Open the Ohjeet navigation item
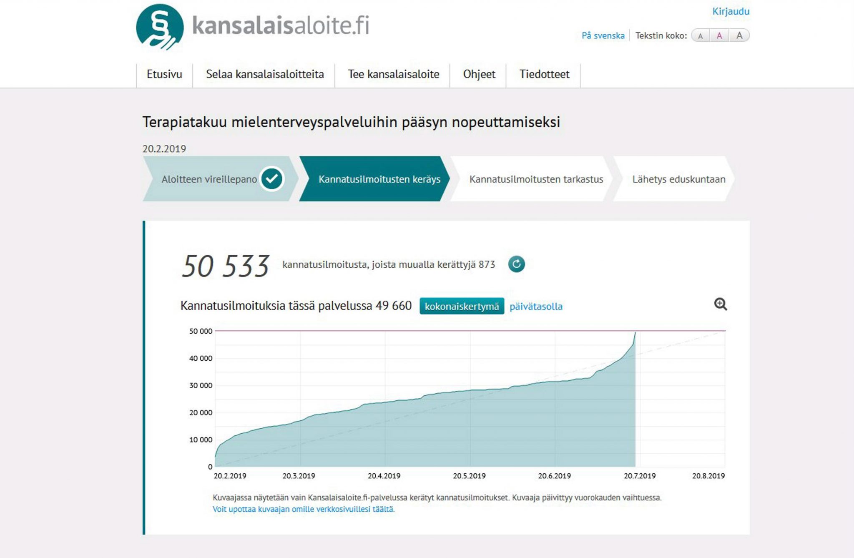 click(479, 74)
